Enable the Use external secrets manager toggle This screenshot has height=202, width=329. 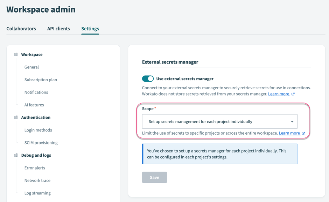[148, 78]
